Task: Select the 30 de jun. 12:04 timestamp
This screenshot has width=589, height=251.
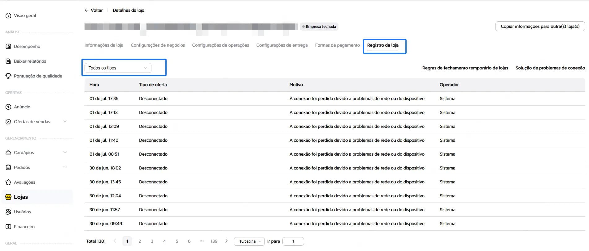Action: pyautogui.click(x=105, y=196)
